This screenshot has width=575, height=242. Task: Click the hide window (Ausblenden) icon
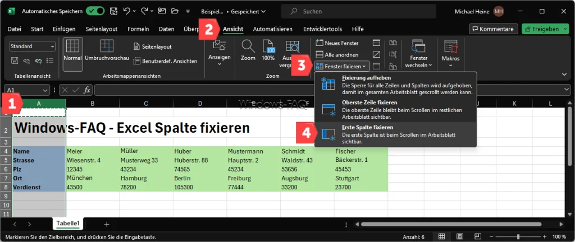coord(376,55)
